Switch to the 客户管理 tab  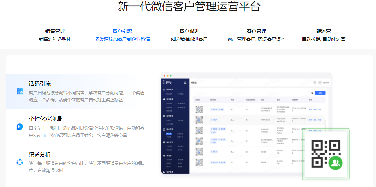click(x=256, y=35)
